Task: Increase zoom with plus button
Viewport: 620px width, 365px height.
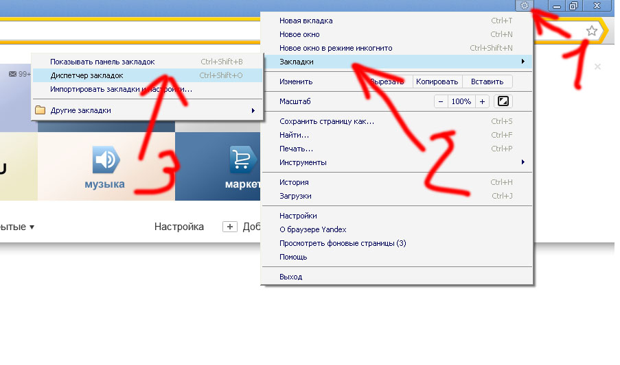Action: (x=482, y=101)
